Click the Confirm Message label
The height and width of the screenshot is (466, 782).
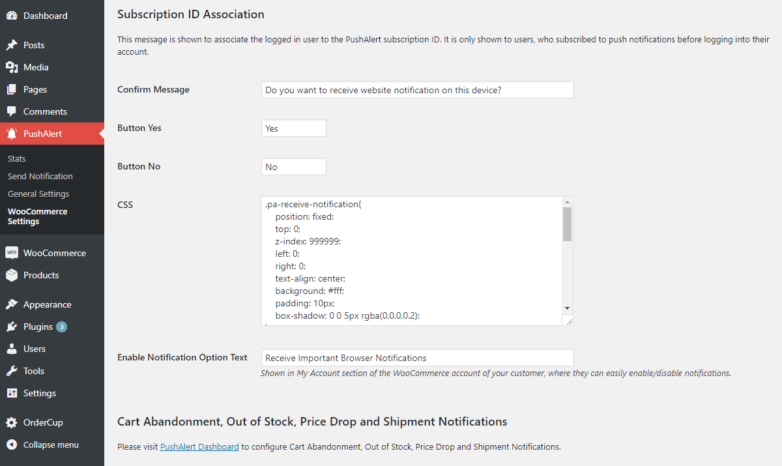point(153,89)
